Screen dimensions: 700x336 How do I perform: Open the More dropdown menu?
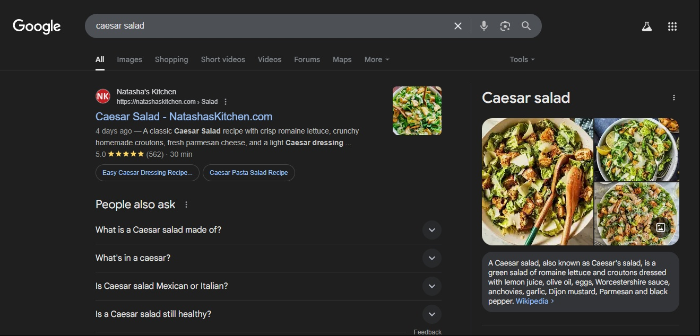coord(377,59)
